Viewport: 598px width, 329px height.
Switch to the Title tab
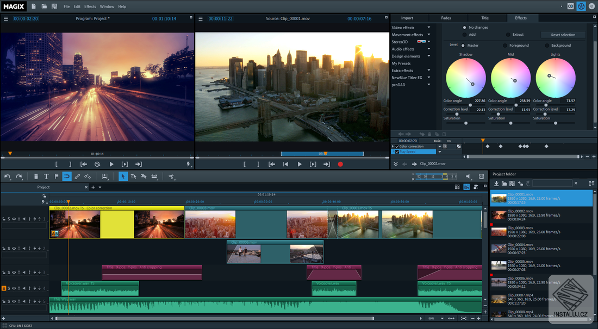pyautogui.click(x=485, y=18)
